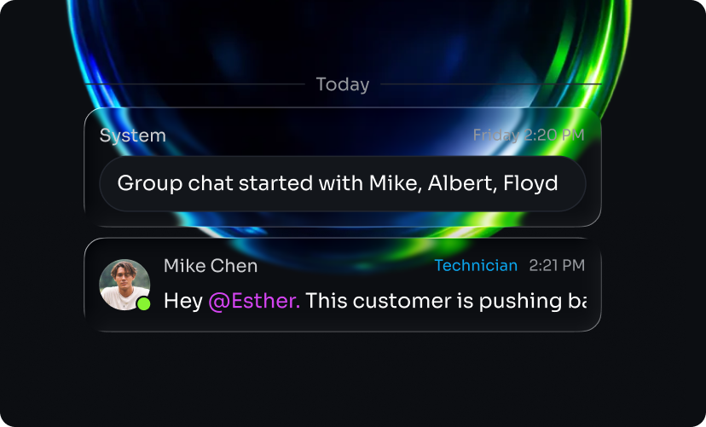706x427 pixels.
Task: Open the @Esther mention link
Action: pos(254,301)
